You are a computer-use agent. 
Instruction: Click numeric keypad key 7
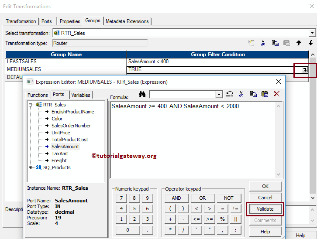coord(121,198)
